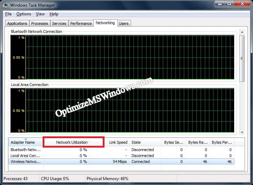253x185 pixels.
Task: Click the Bluetooth Network Connection graph
Action: pyautogui.click(x=122, y=57)
